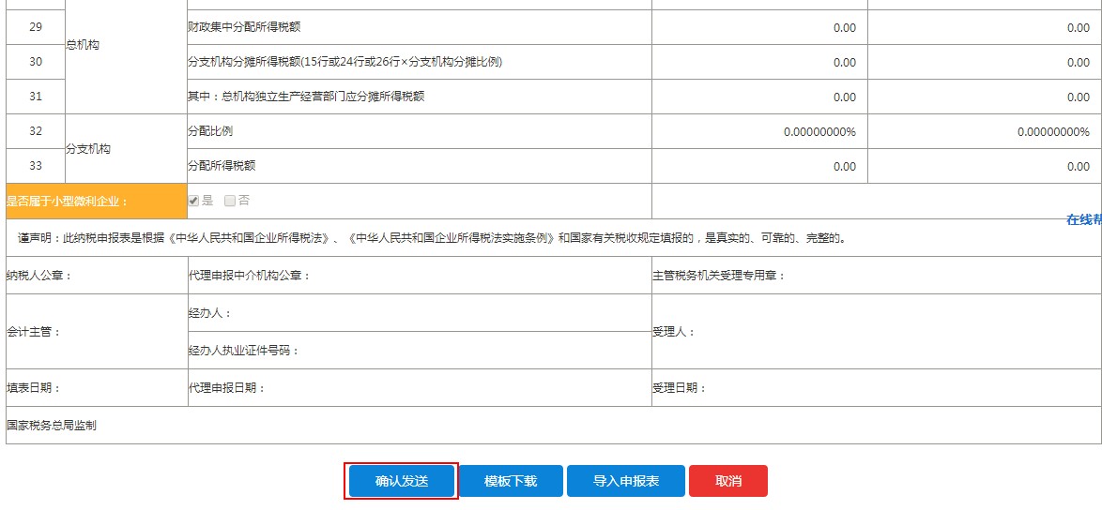This screenshot has height=510, width=1102.
Task: Select row 33 rightmost 0.00 amount field
Action: (984, 167)
